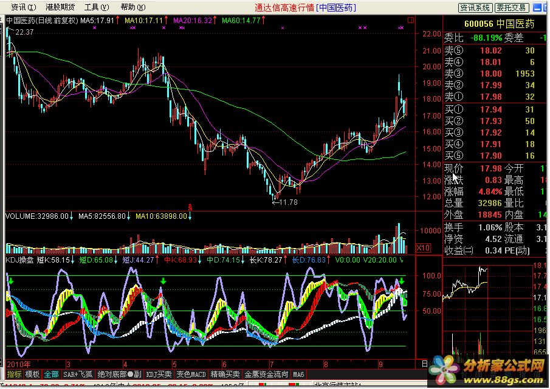
Task: Click the VOLUME:32986.00 label
Action: coord(37,216)
